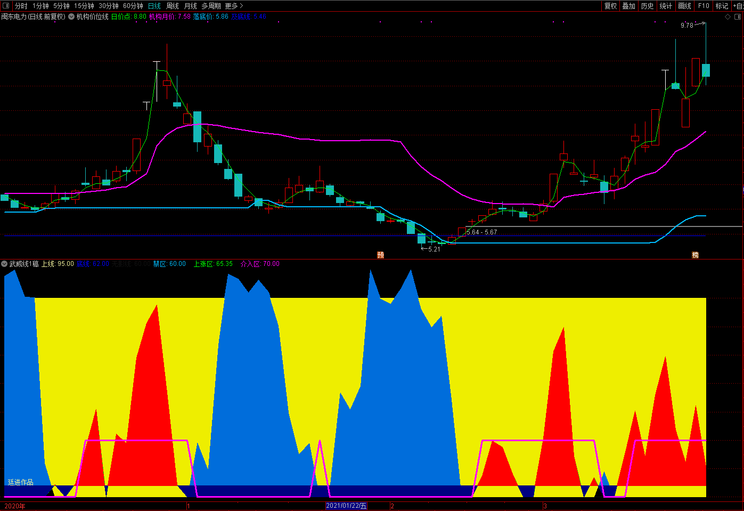The width and height of the screenshot is (744, 511).
Task: Activate the 画线 drawing button
Action: 685,6
